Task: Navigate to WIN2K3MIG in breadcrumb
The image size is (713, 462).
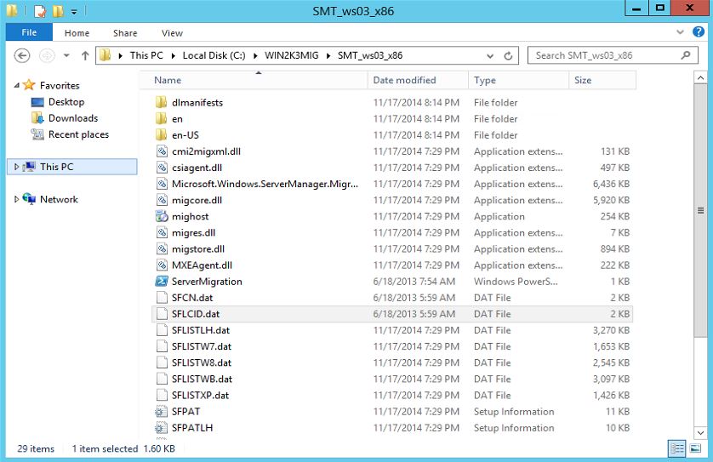Action: (292, 55)
